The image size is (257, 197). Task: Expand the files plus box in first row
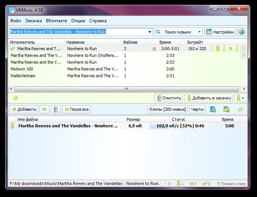coord(154,49)
